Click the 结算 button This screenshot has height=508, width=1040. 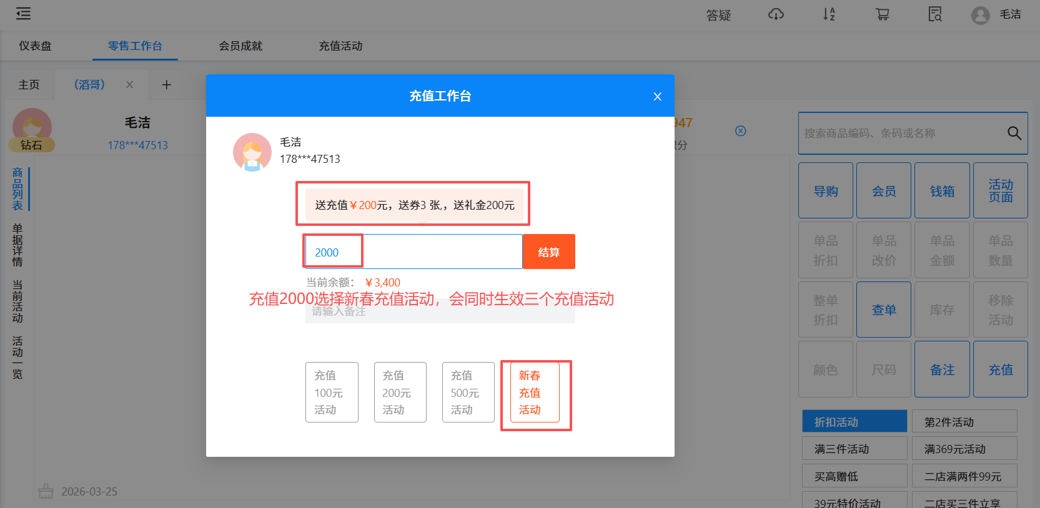coord(548,252)
